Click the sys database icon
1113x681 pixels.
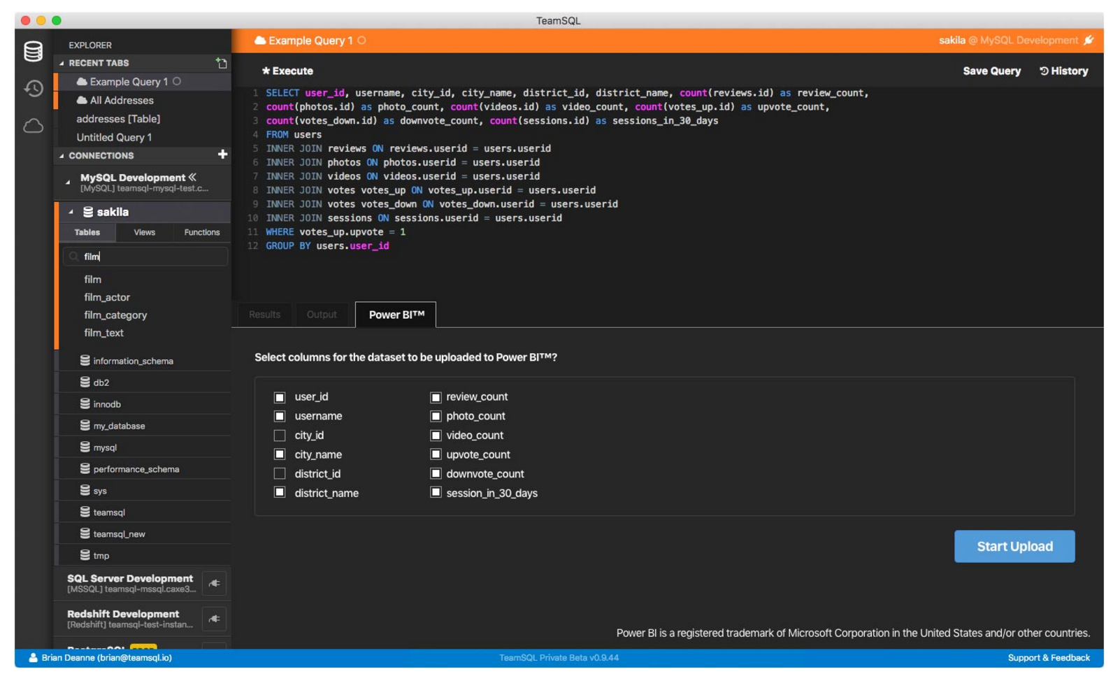pyautogui.click(x=85, y=490)
